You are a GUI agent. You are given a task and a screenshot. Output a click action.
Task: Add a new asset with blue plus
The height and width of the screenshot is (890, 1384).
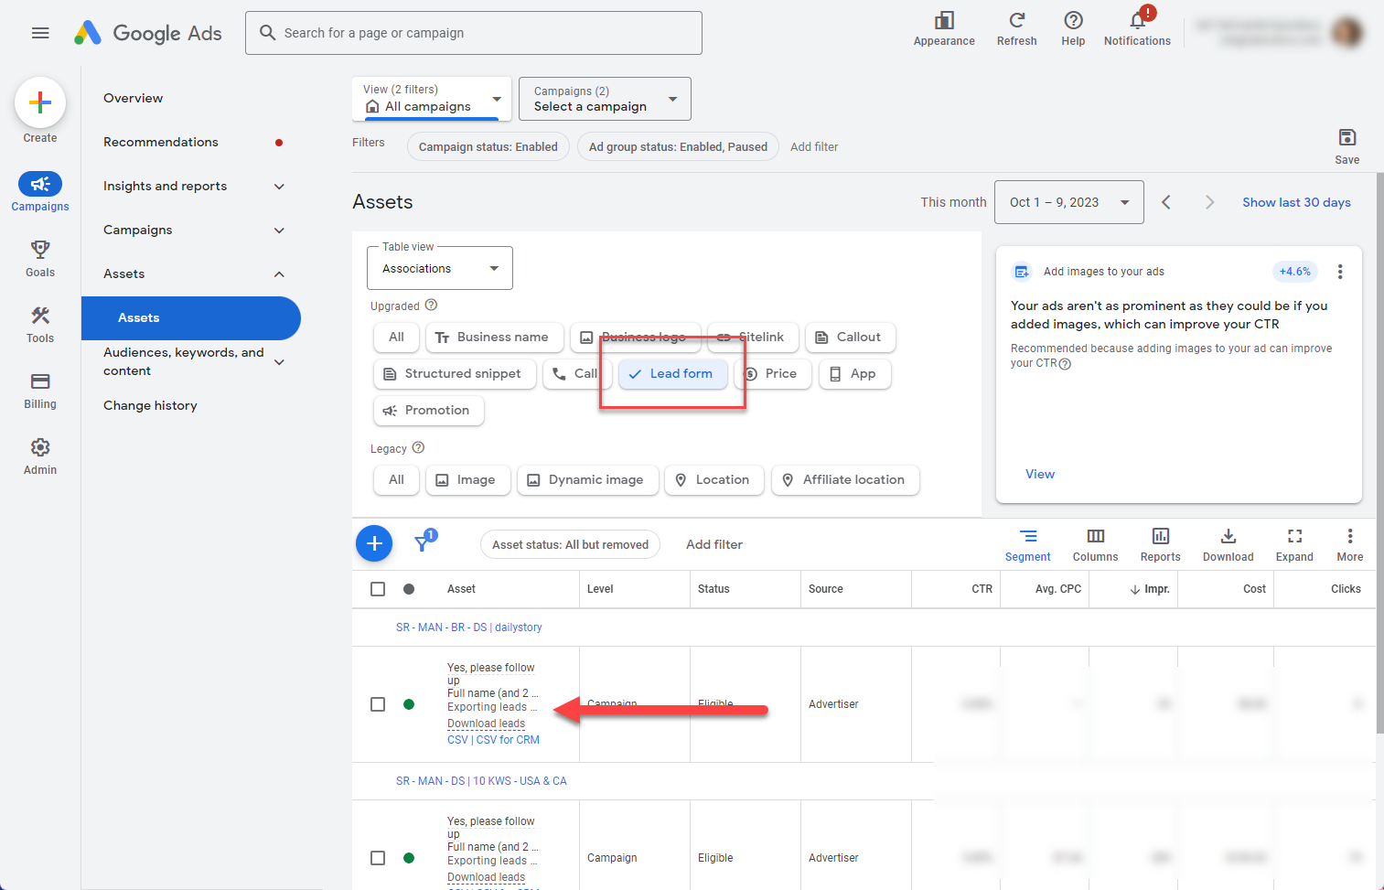[374, 544]
